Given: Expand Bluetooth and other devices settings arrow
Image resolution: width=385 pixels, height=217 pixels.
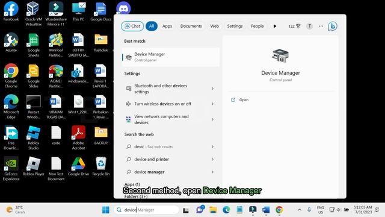Looking at the screenshot, I should [212, 89].
